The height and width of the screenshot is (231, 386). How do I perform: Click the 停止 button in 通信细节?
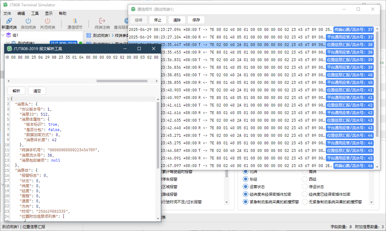tap(158, 20)
